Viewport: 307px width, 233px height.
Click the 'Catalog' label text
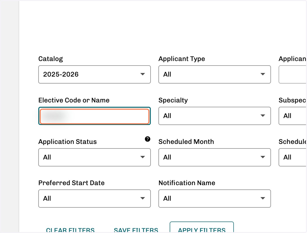(51, 59)
